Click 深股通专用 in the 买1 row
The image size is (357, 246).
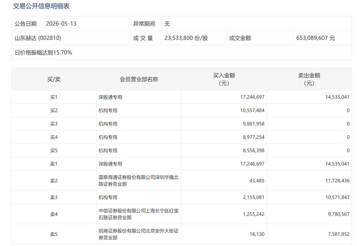[x=110, y=97]
